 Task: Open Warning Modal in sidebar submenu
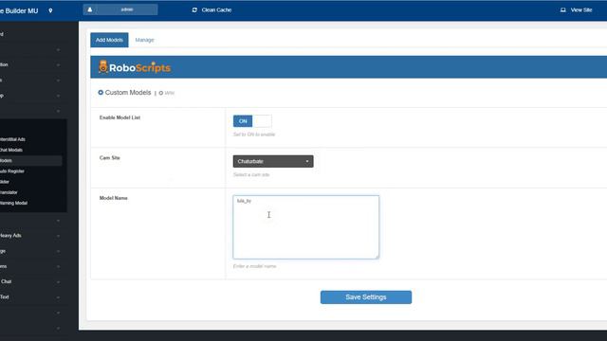[x=13, y=203]
